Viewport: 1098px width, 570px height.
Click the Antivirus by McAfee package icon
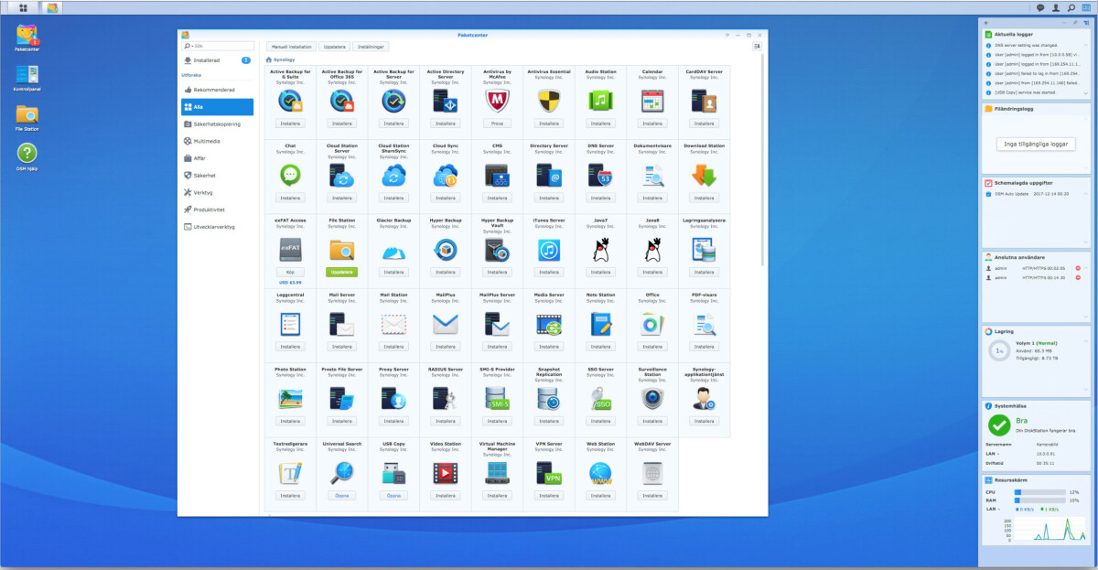(497, 101)
